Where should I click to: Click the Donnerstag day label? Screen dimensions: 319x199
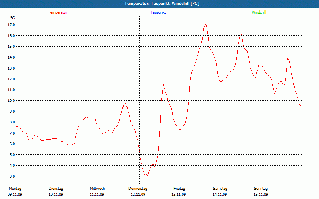tap(138, 189)
